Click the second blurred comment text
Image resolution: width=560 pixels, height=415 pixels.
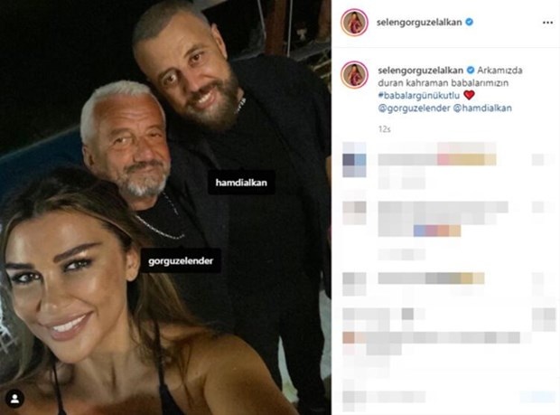pyautogui.click(x=443, y=219)
